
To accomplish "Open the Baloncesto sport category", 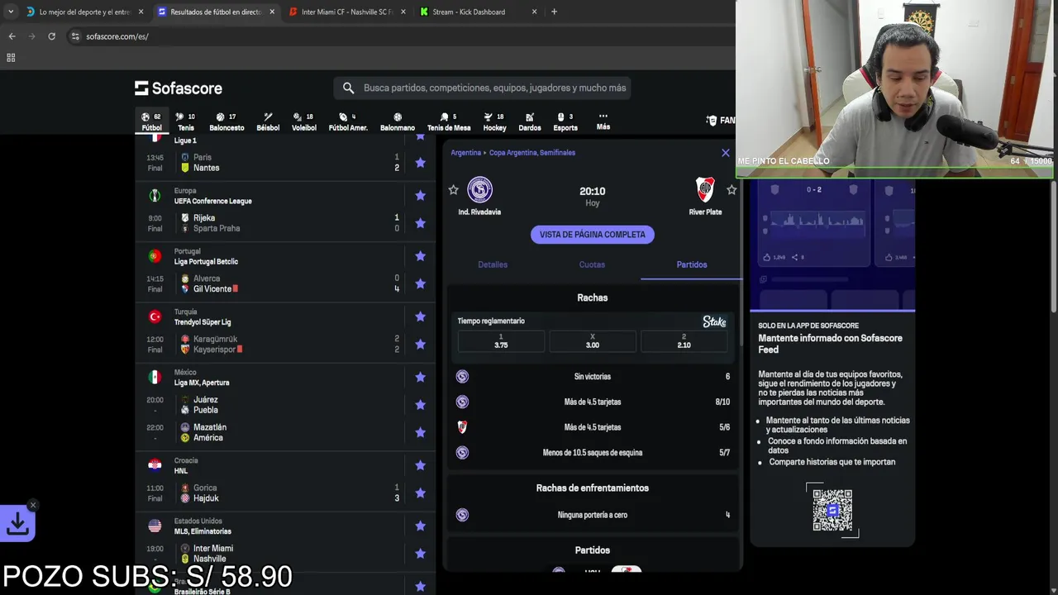I will point(226,122).
